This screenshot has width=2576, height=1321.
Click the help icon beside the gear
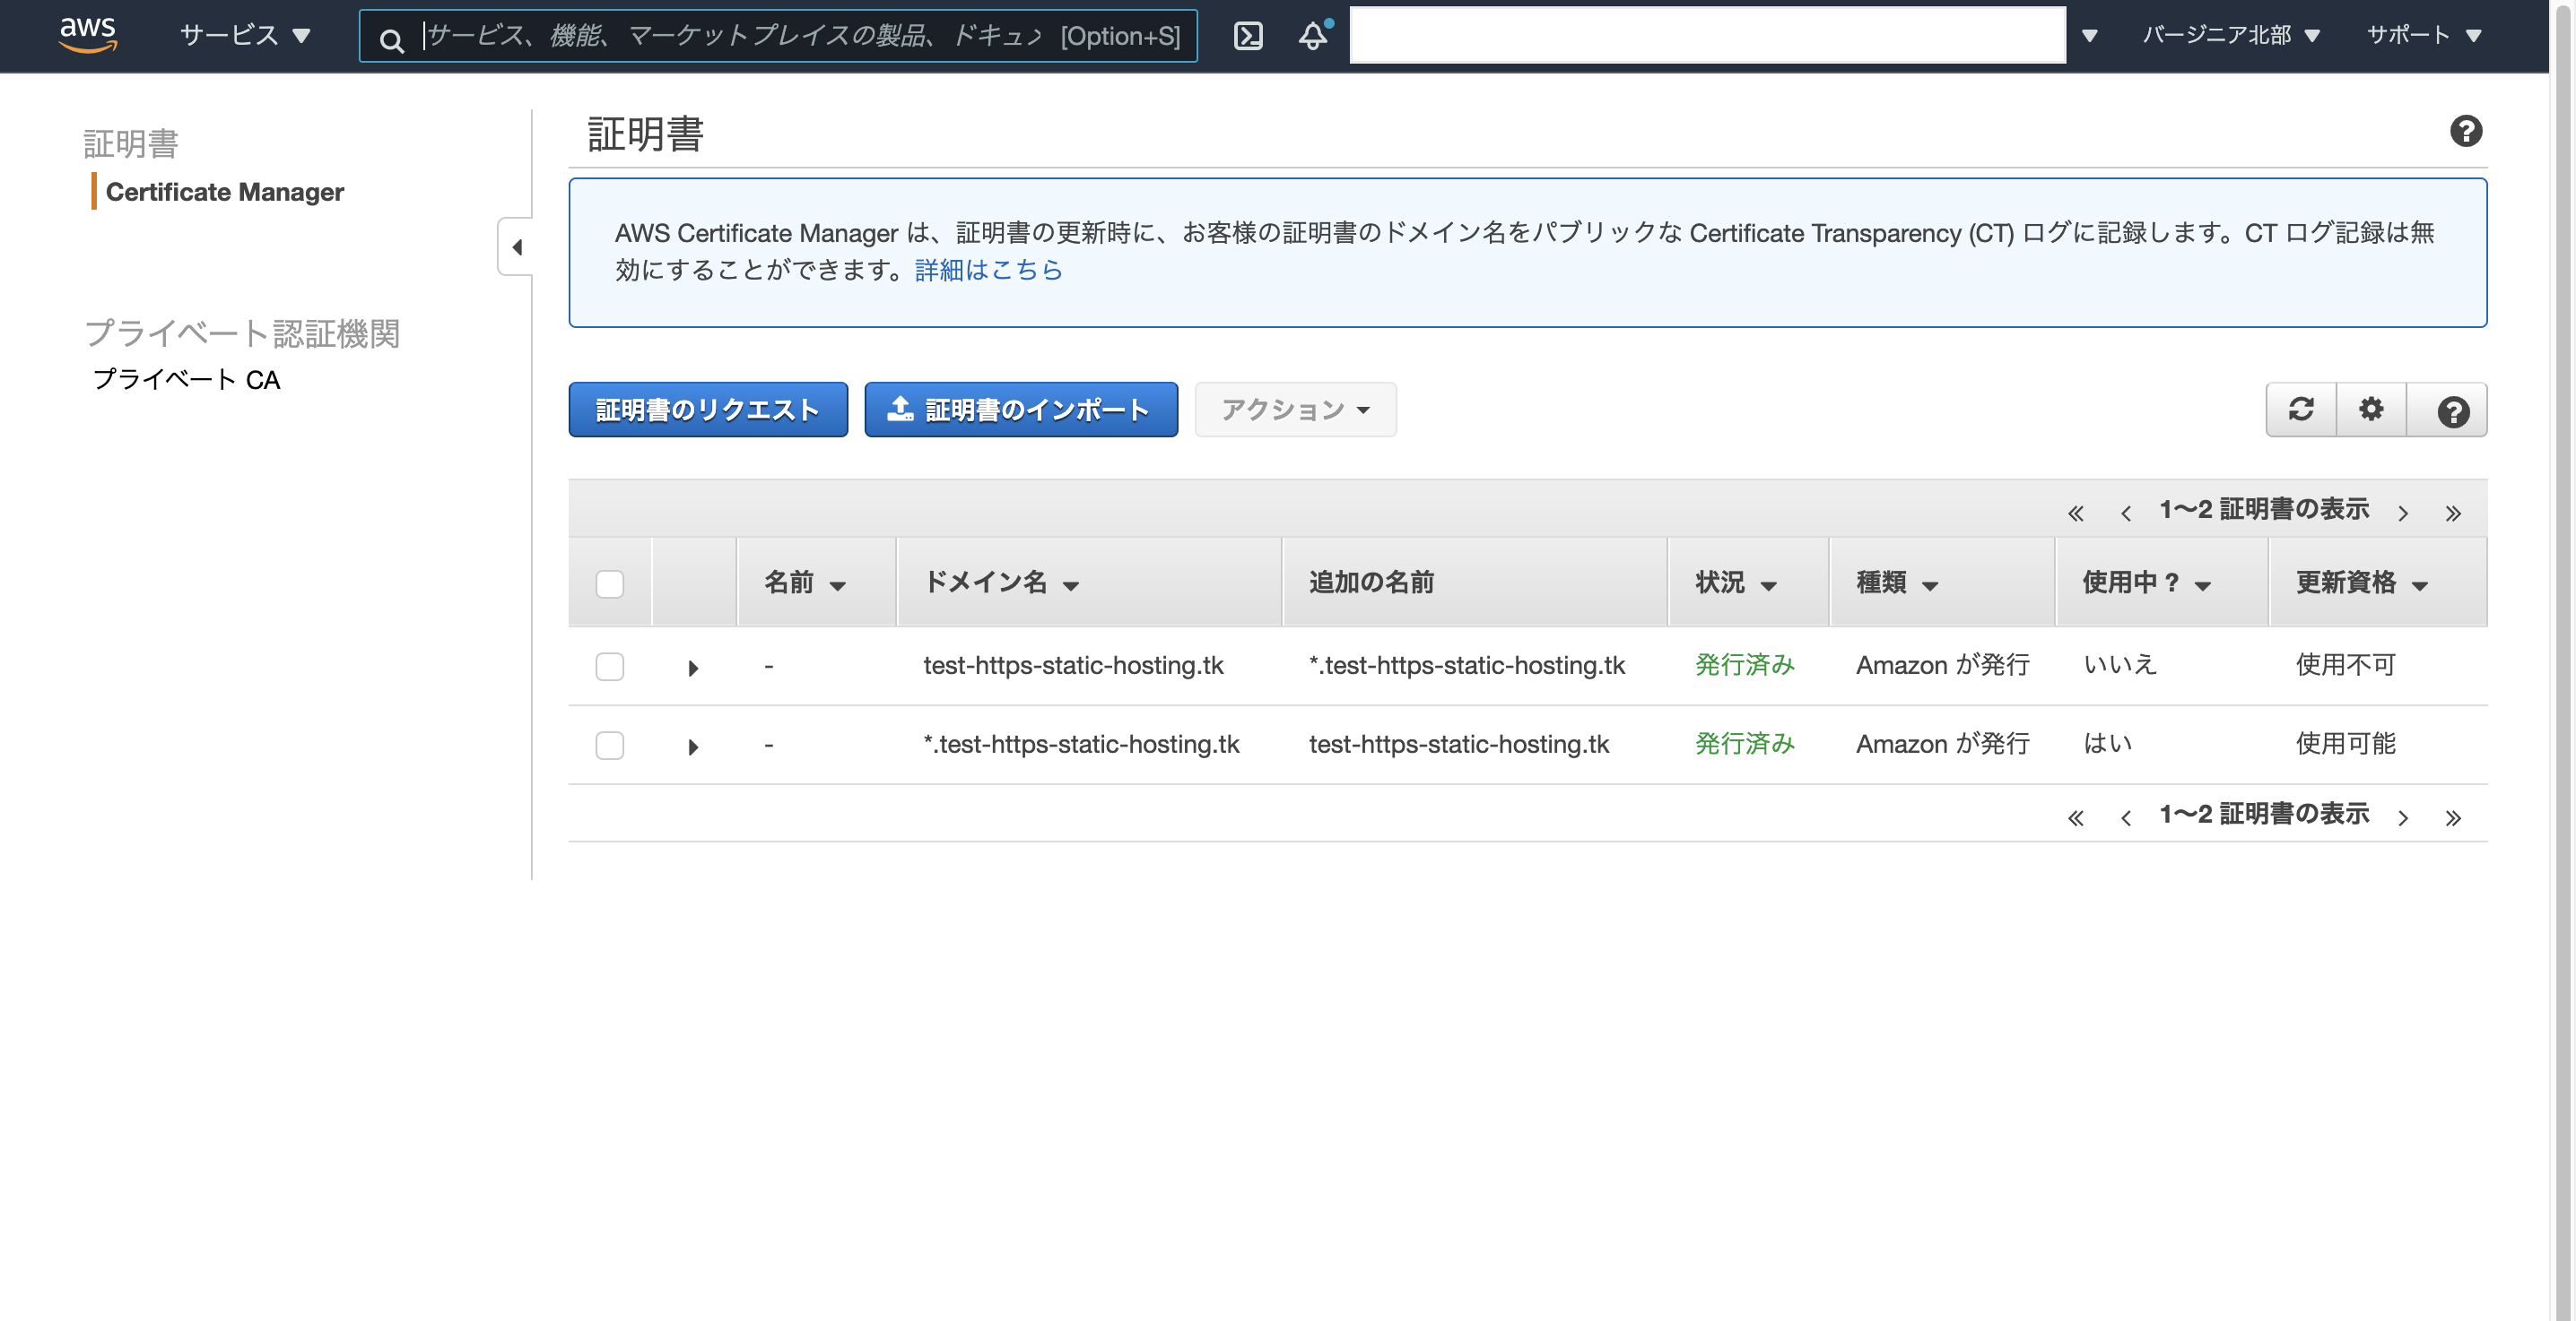(x=2452, y=410)
